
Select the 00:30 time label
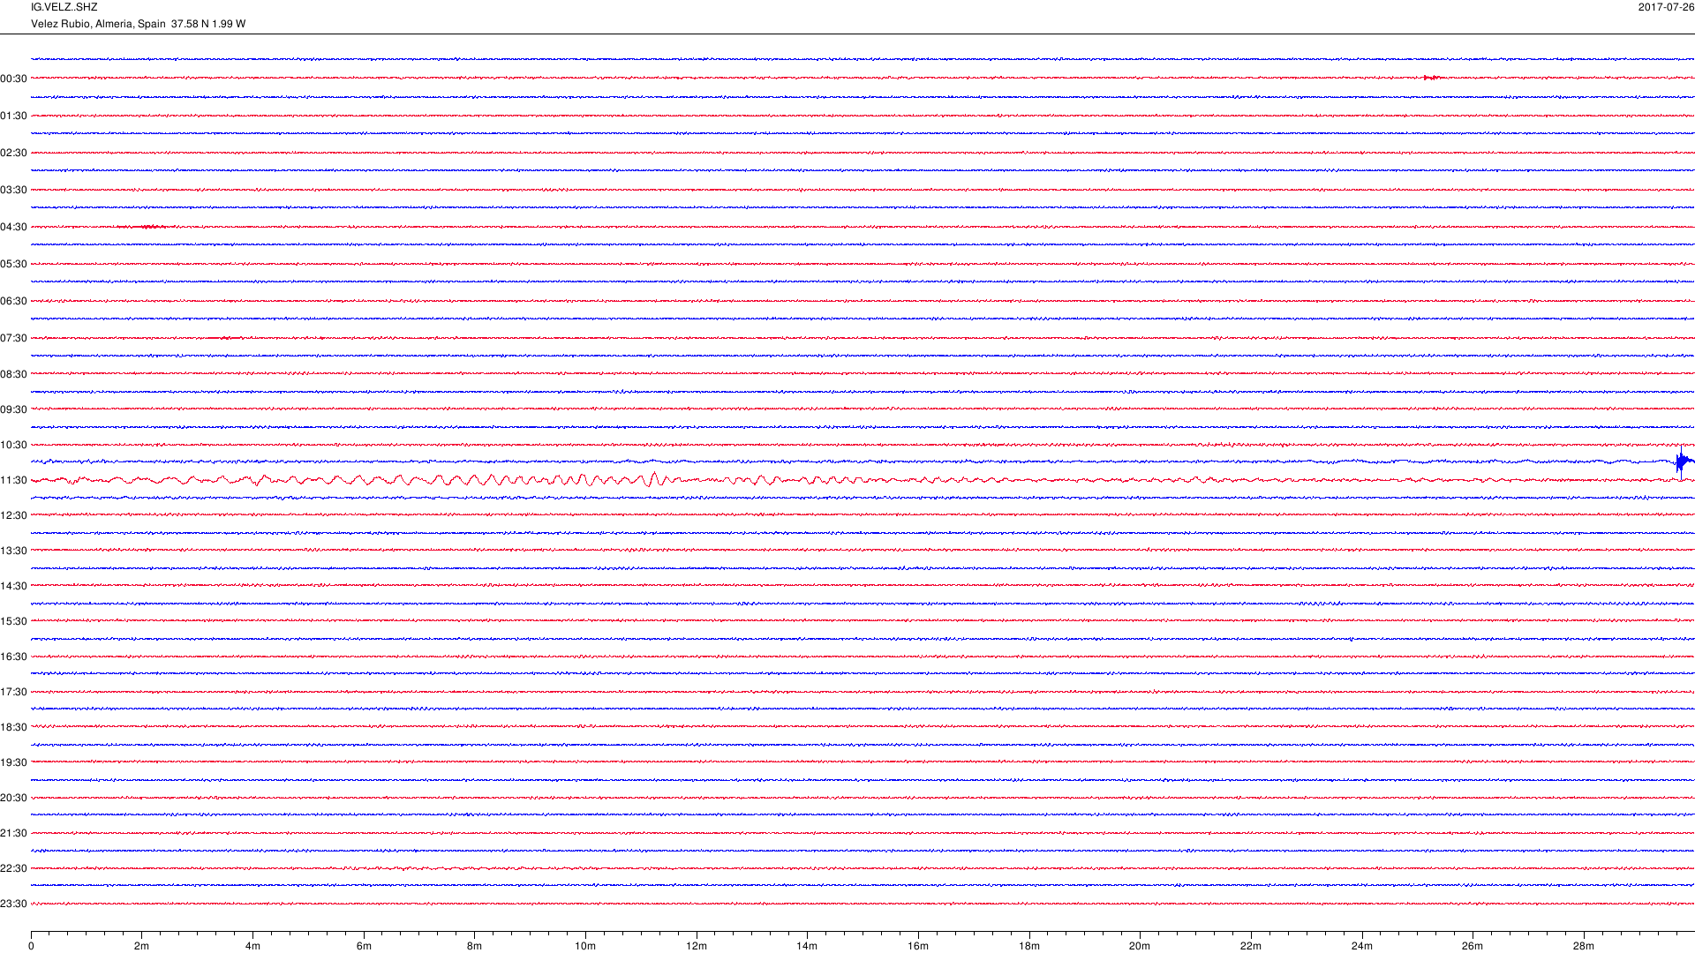pyautogui.click(x=13, y=79)
